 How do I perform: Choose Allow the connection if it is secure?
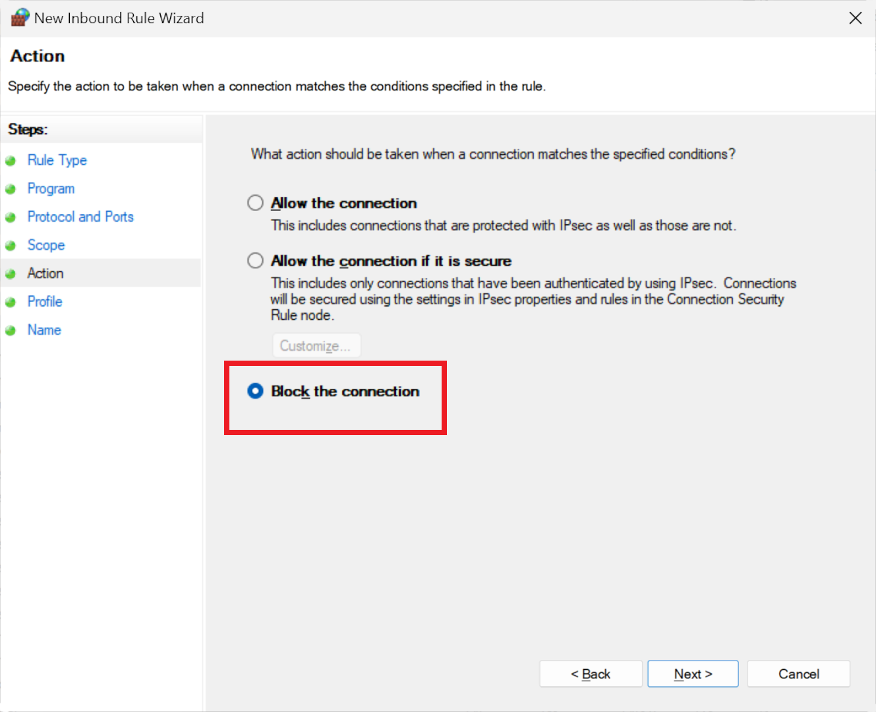(x=255, y=261)
